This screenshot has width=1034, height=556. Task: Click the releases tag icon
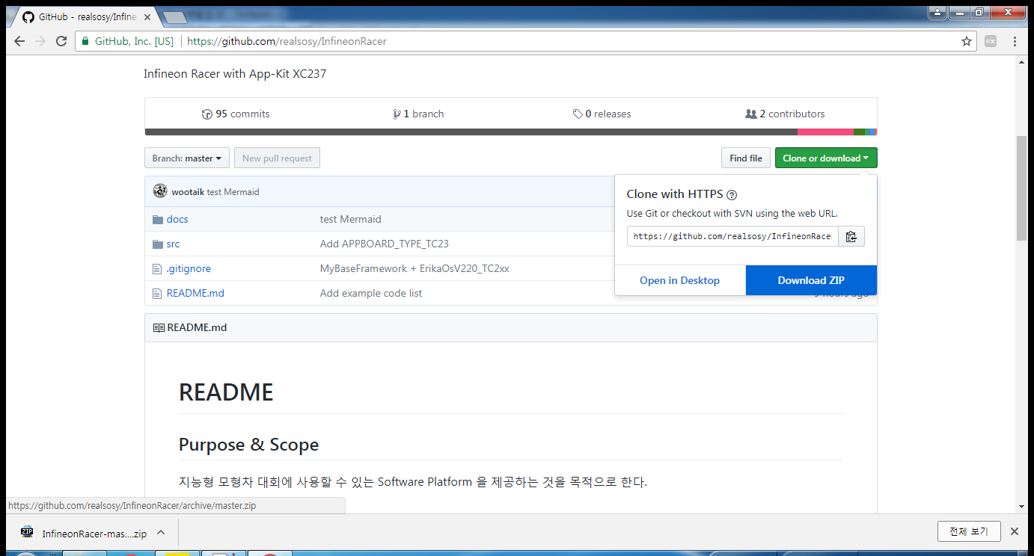(578, 114)
